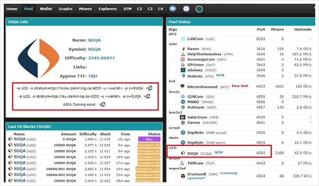This screenshot has width=319, height=186.
Task: Click the icemining cpuminer! link
Action: pos(212,175)
